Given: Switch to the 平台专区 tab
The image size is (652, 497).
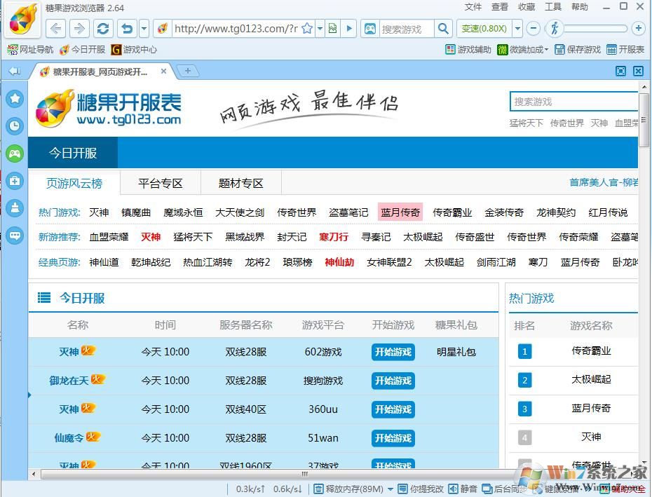Looking at the screenshot, I should point(160,184).
